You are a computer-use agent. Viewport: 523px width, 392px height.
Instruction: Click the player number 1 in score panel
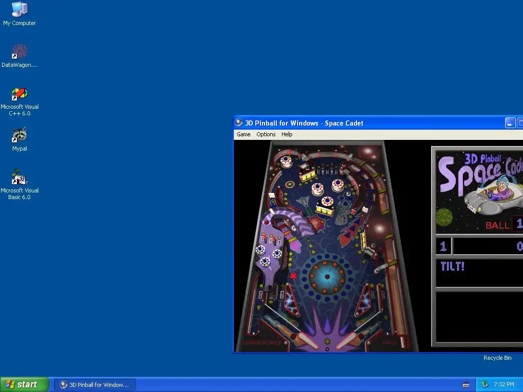pyautogui.click(x=443, y=247)
